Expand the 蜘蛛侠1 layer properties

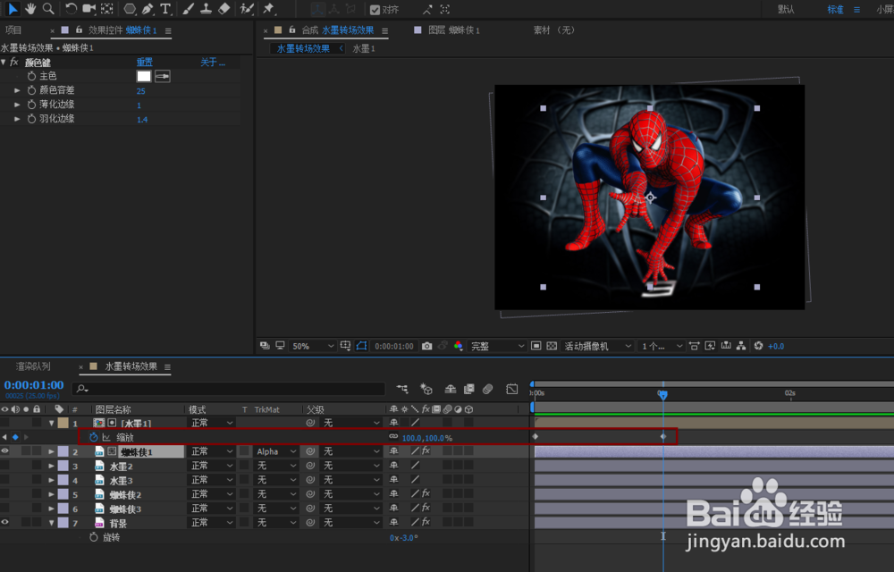coord(51,451)
